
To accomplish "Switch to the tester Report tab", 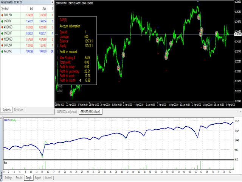I will 38,178.
